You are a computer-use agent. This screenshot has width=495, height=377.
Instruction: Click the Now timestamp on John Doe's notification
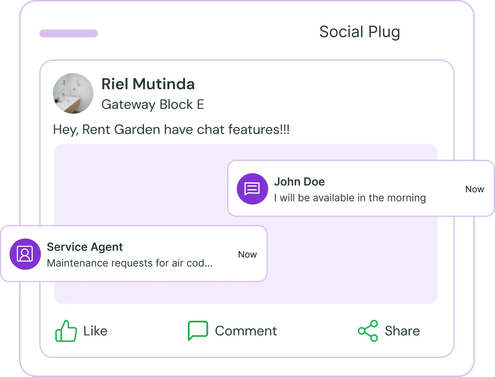tap(474, 189)
